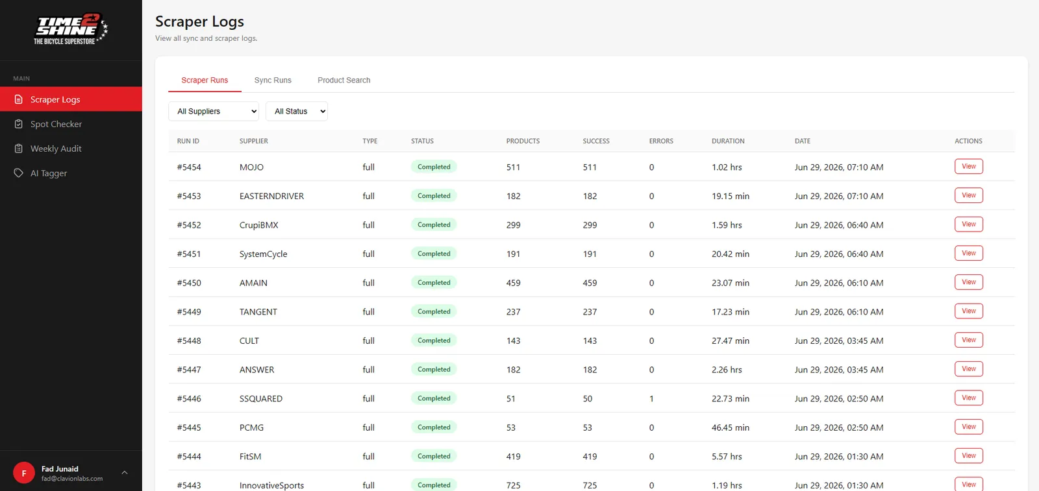Click the DURATION column header

point(728,141)
